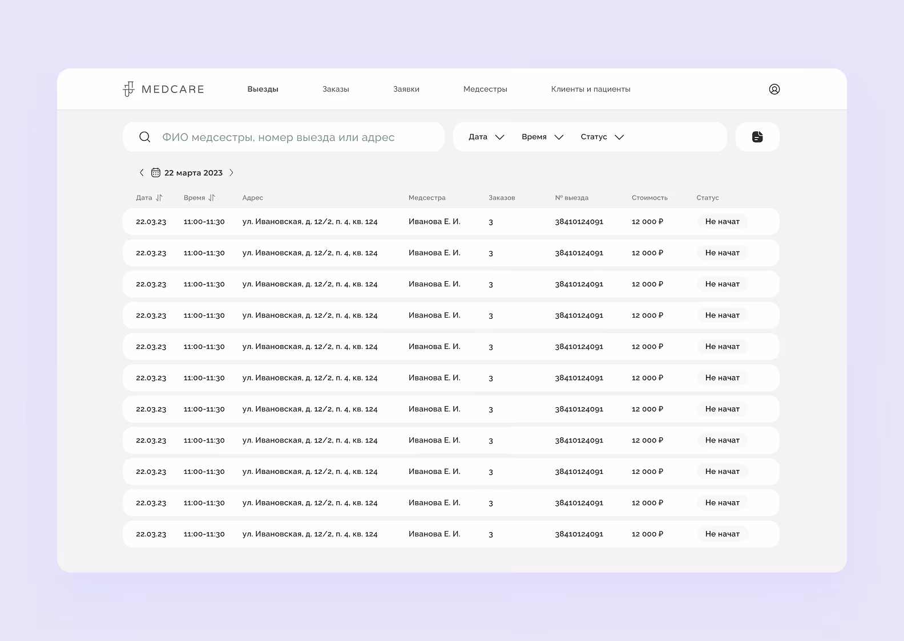Sort by Дата column arrows
The width and height of the screenshot is (904, 641).
point(159,198)
